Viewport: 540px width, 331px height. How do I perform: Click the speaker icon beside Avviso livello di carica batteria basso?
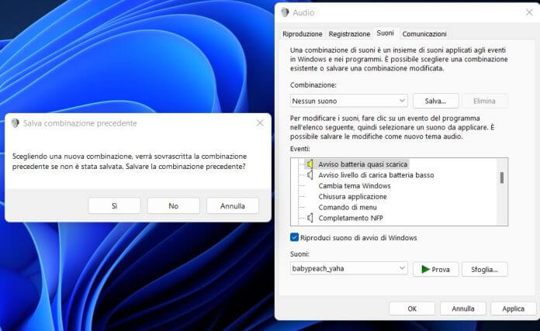310,175
